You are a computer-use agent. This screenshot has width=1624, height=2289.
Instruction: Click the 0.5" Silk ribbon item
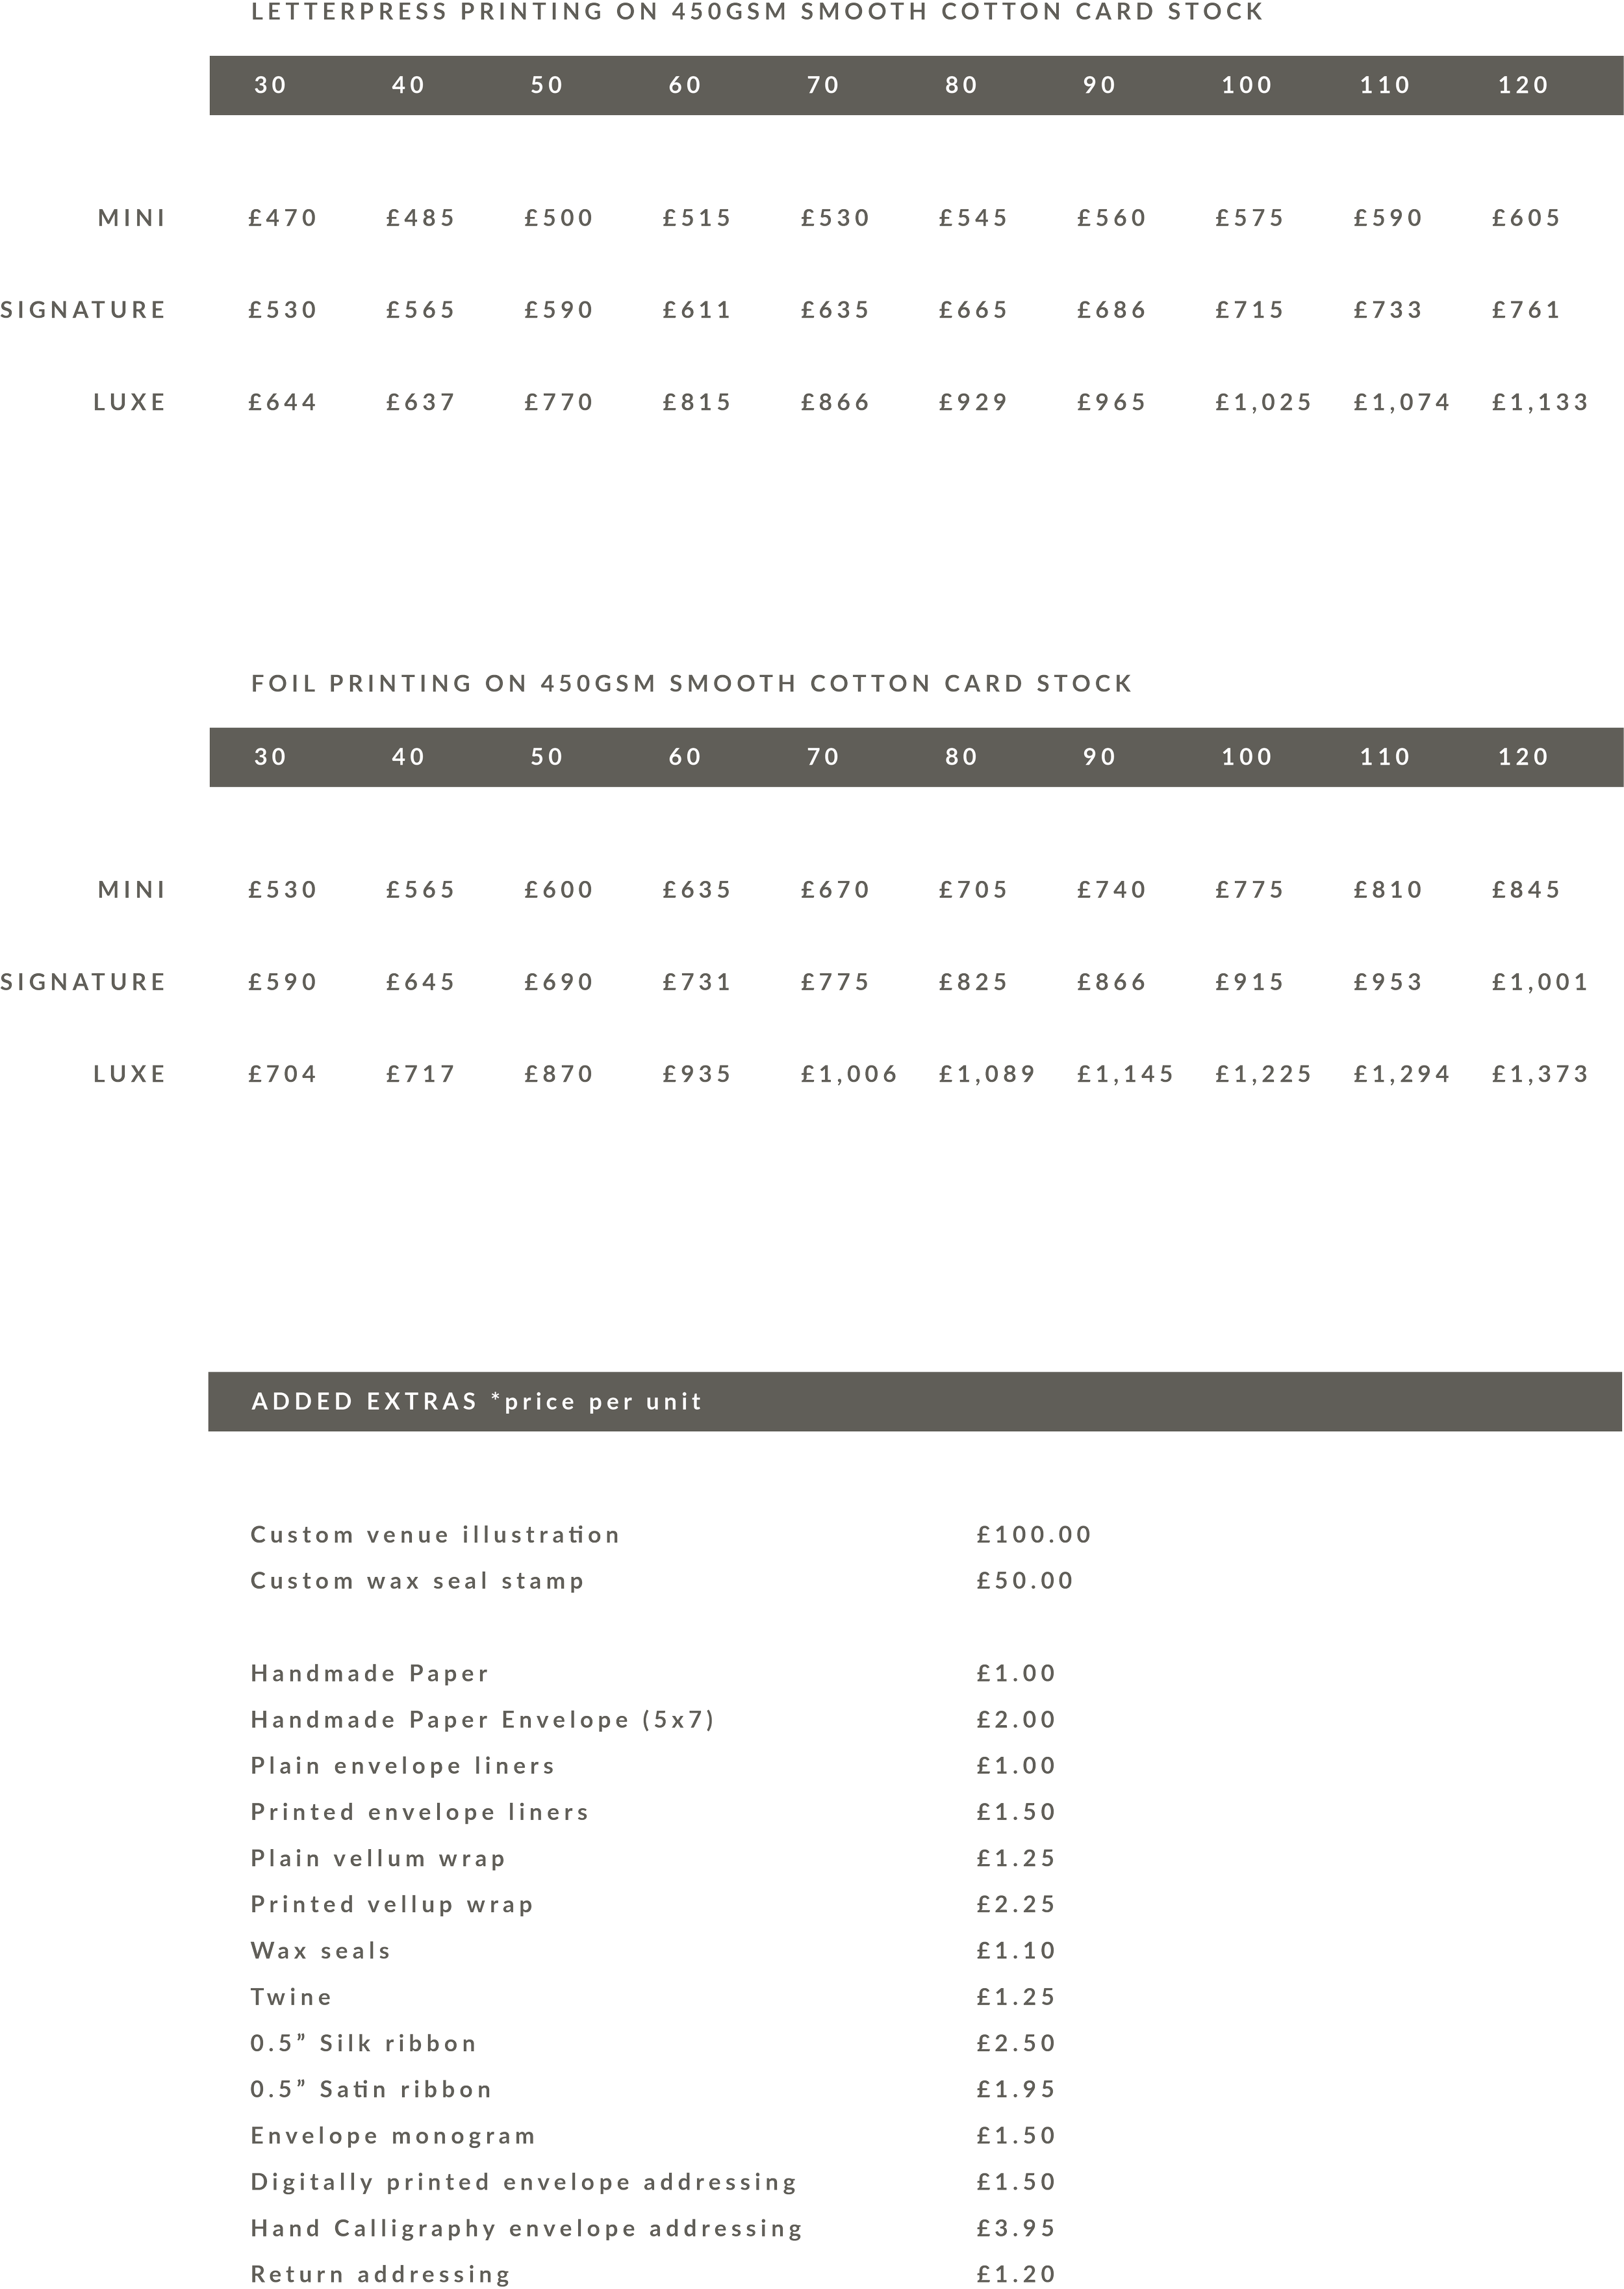(x=363, y=2043)
